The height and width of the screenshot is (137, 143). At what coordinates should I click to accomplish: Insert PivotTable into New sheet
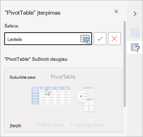click(49, 125)
